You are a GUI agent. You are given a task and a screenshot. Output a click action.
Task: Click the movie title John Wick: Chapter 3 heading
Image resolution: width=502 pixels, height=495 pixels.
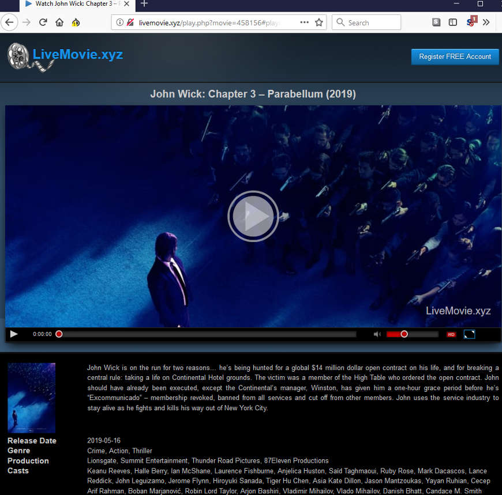253,94
